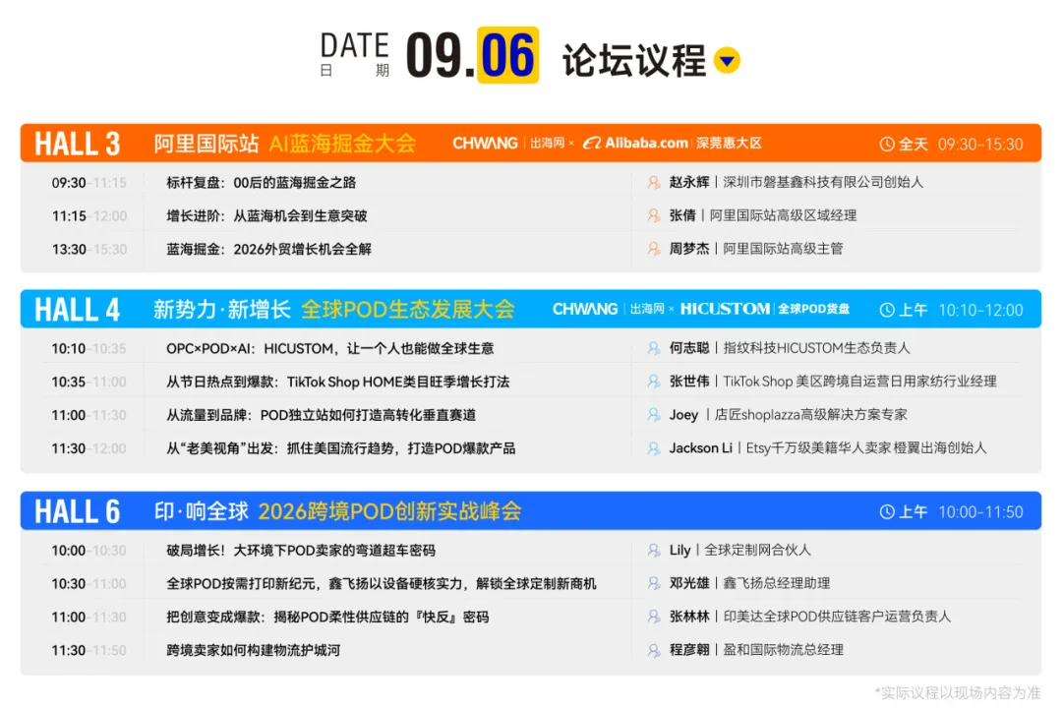Click 鑫飞扬总经理助理 title text
This screenshot has height=708, width=1062.
coord(777,583)
